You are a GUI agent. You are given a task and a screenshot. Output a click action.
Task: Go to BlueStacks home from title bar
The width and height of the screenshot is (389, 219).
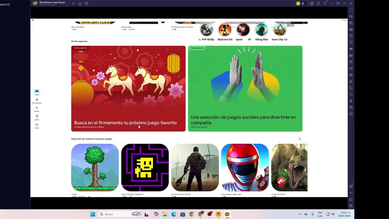click(80, 3)
